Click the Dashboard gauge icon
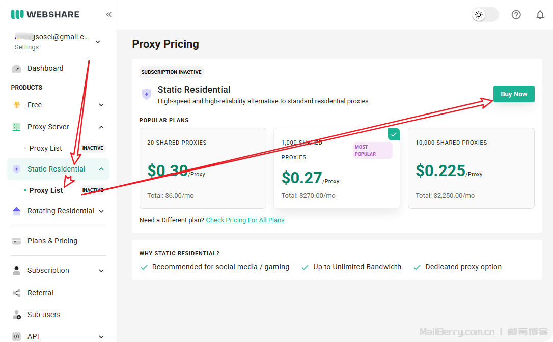The width and height of the screenshot is (553, 342). 17,68
